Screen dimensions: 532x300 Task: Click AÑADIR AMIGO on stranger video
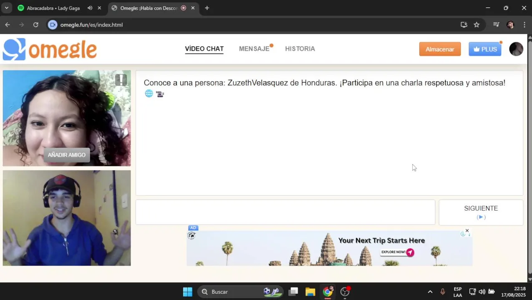coord(67,155)
